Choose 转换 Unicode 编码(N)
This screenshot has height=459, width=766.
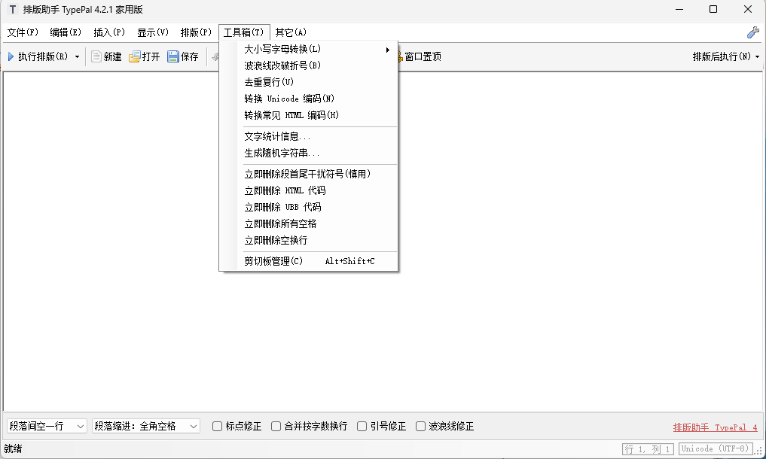point(309,99)
